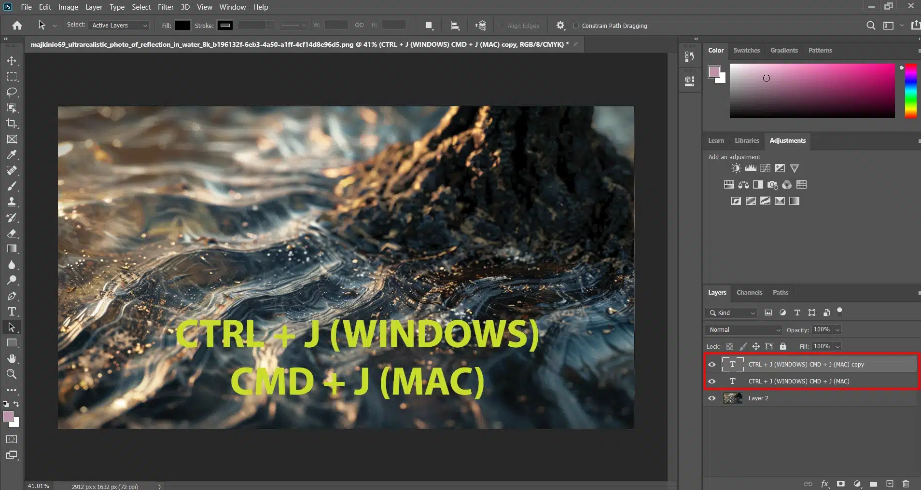This screenshot has width=921, height=490.
Task: Click the Add layer mask icon
Action: coord(841,484)
